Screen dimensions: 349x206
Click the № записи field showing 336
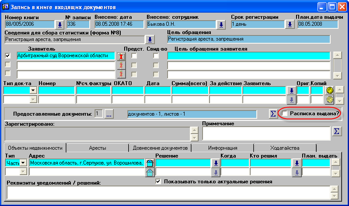coord(78,24)
